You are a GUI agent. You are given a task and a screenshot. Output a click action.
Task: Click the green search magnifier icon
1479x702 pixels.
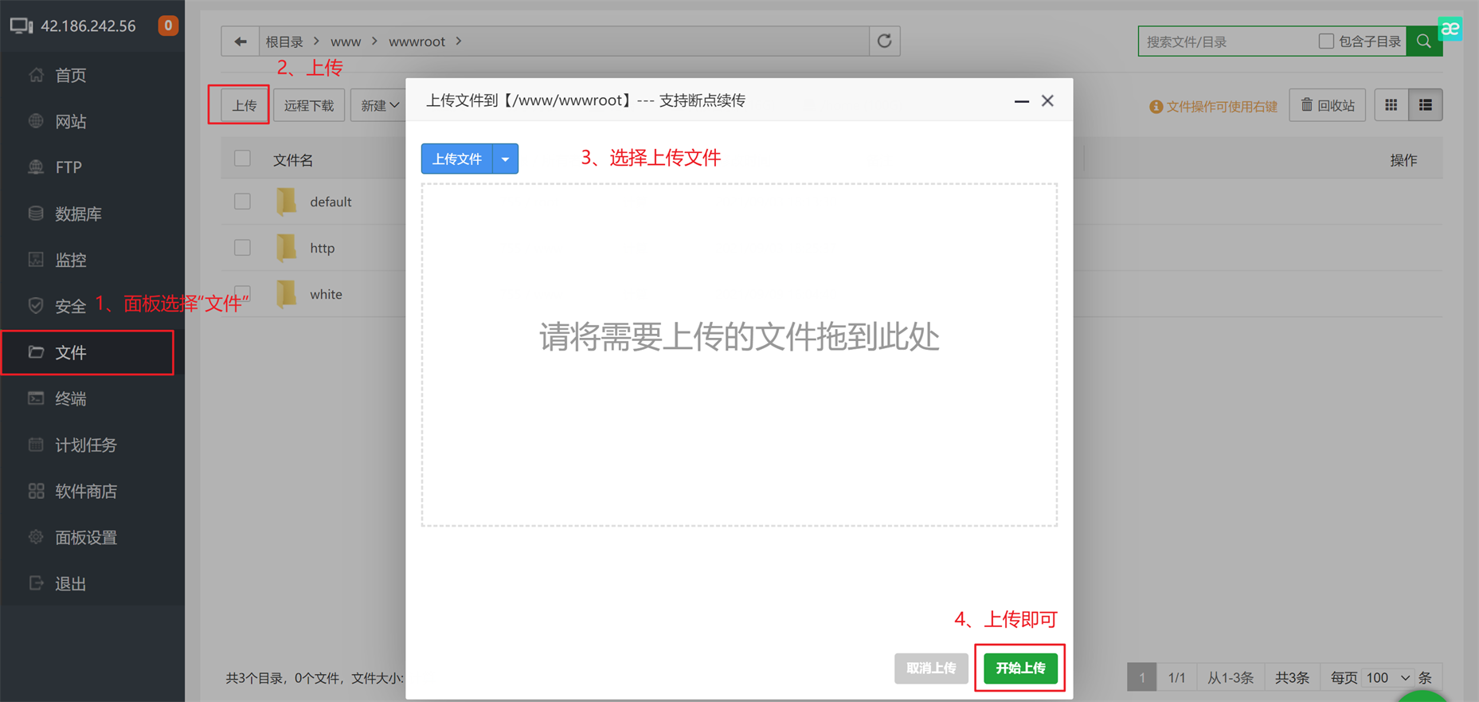click(1423, 41)
